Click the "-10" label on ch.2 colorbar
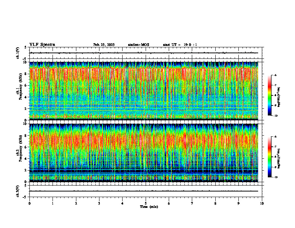Image resolution: width=295 pixels, height=228 pixels. (275, 177)
